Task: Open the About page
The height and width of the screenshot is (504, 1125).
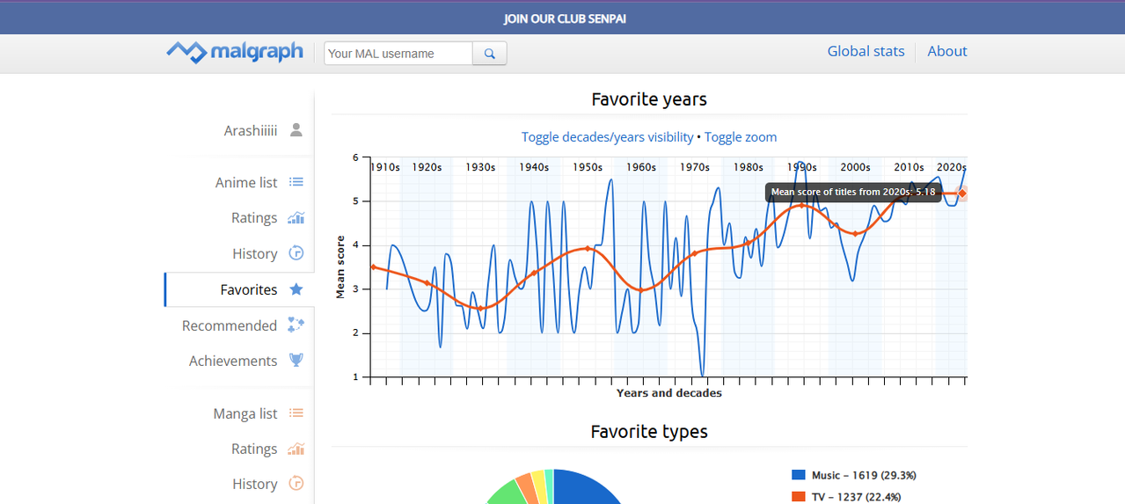Action: (x=947, y=51)
